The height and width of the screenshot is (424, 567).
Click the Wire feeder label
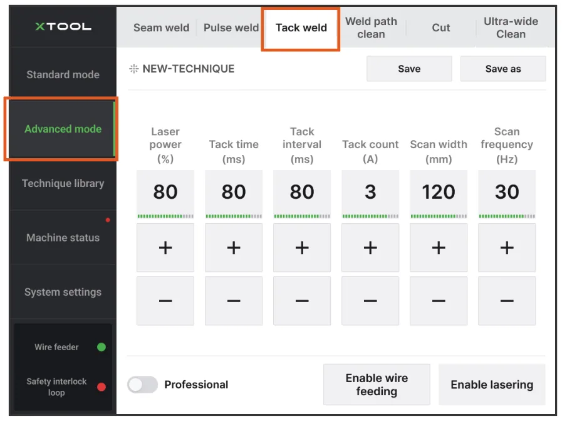[56, 347]
